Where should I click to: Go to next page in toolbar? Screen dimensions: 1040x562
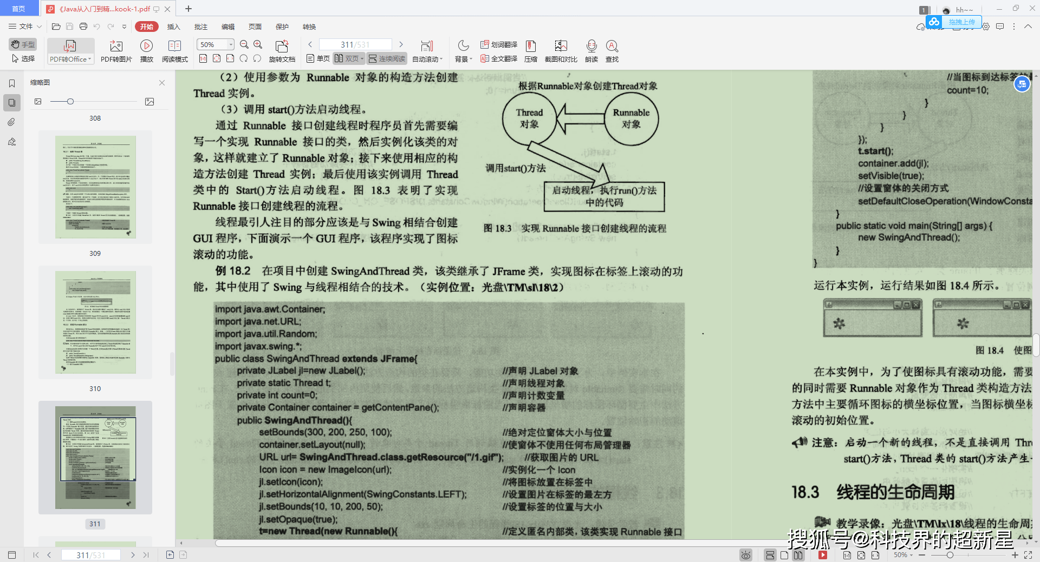coord(401,44)
